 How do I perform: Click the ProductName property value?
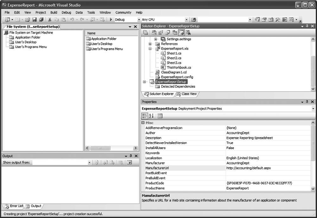pos(268,188)
